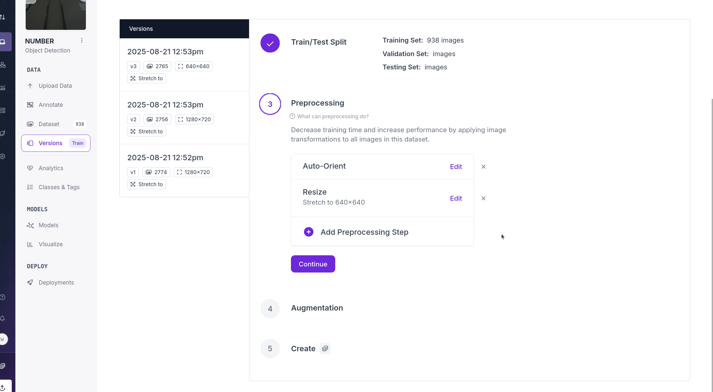
Task: Click the Analytics heart icon
Action: (30, 168)
